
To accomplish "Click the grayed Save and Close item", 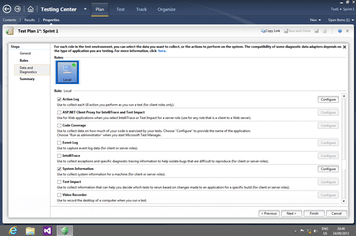I will [297, 31].
